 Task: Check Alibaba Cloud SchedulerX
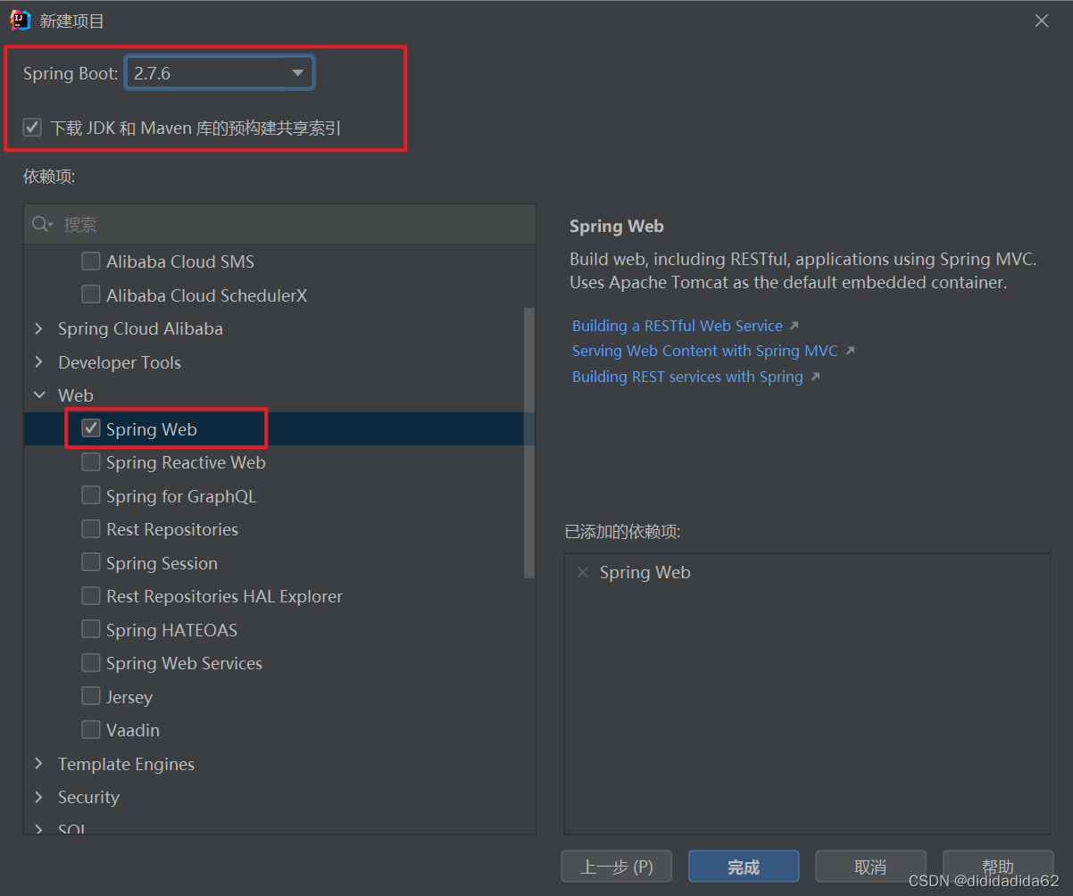pyautogui.click(x=91, y=295)
